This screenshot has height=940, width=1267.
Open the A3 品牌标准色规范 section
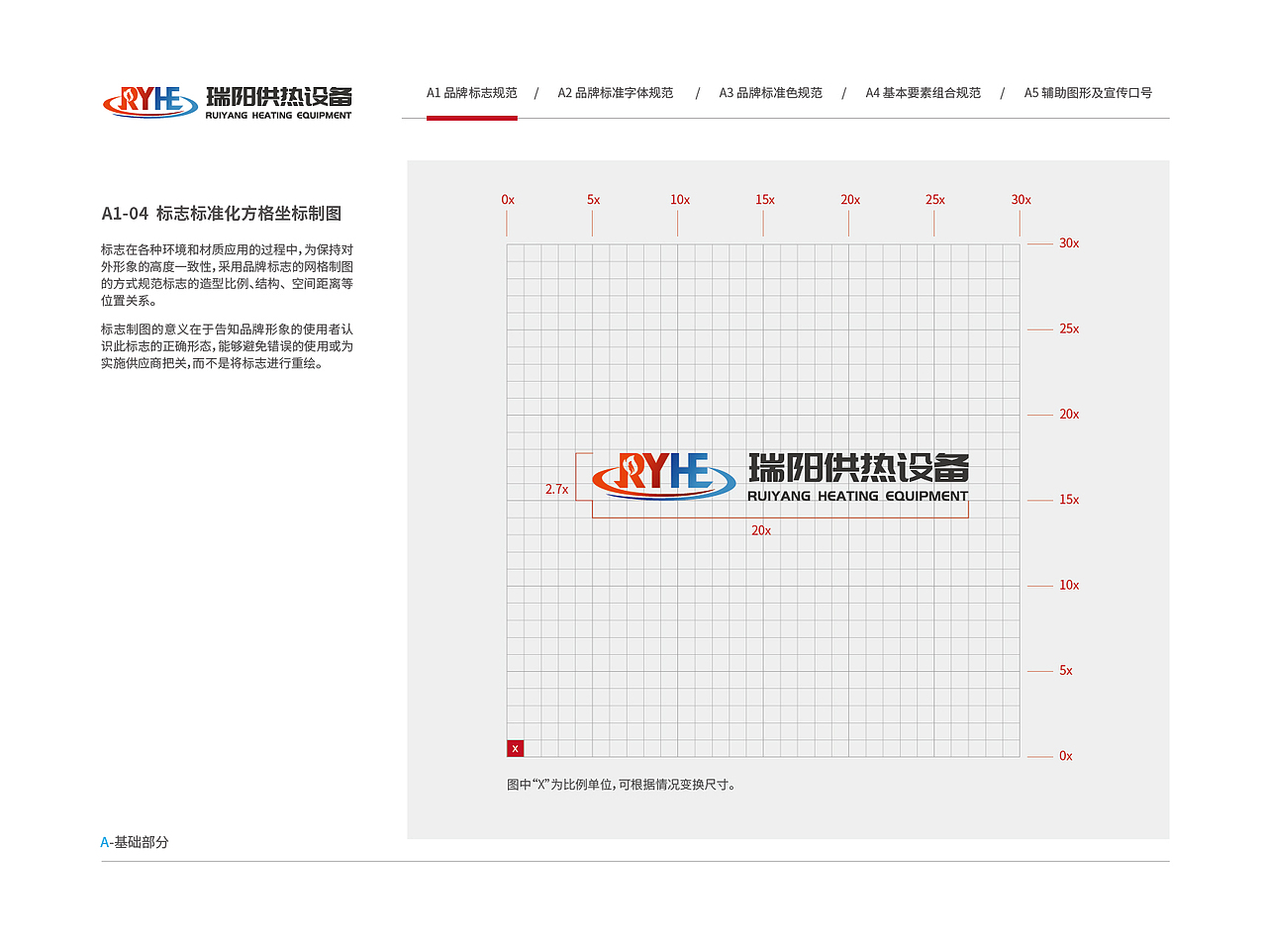click(769, 92)
